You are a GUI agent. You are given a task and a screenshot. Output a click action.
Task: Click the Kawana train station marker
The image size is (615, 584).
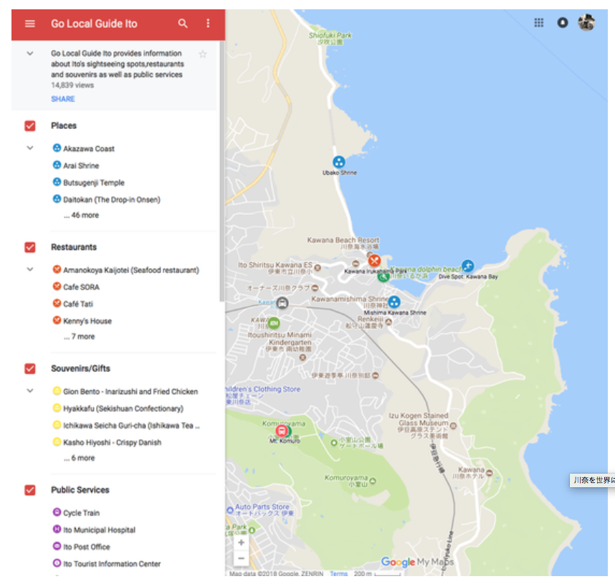pyautogui.click(x=282, y=303)
